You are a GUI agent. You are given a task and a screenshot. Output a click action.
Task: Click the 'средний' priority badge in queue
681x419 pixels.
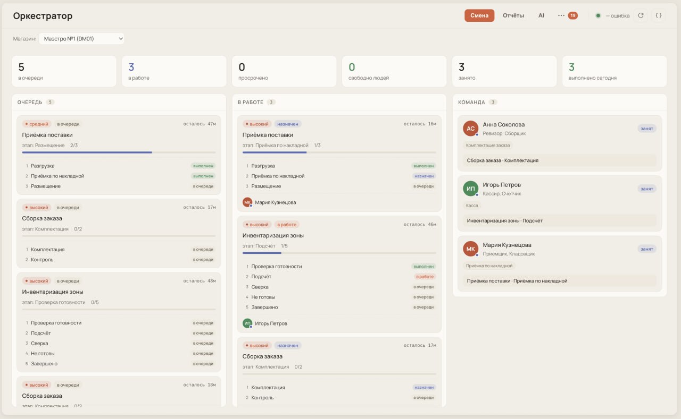[x=36, y=124]
